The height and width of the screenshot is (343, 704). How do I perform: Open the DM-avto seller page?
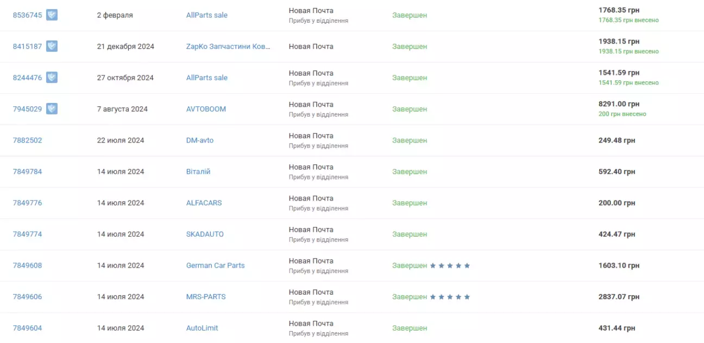coord(200,140)
